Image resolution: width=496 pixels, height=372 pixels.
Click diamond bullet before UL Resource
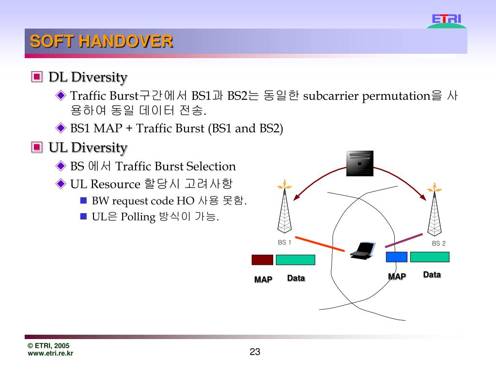tap(61, 184)
